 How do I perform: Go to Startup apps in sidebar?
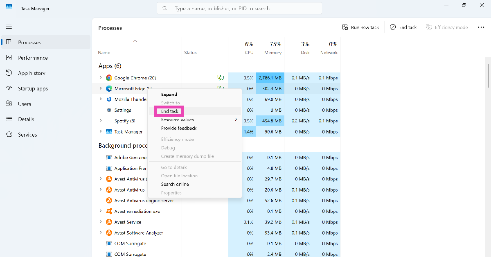click(x=33, y=88)
